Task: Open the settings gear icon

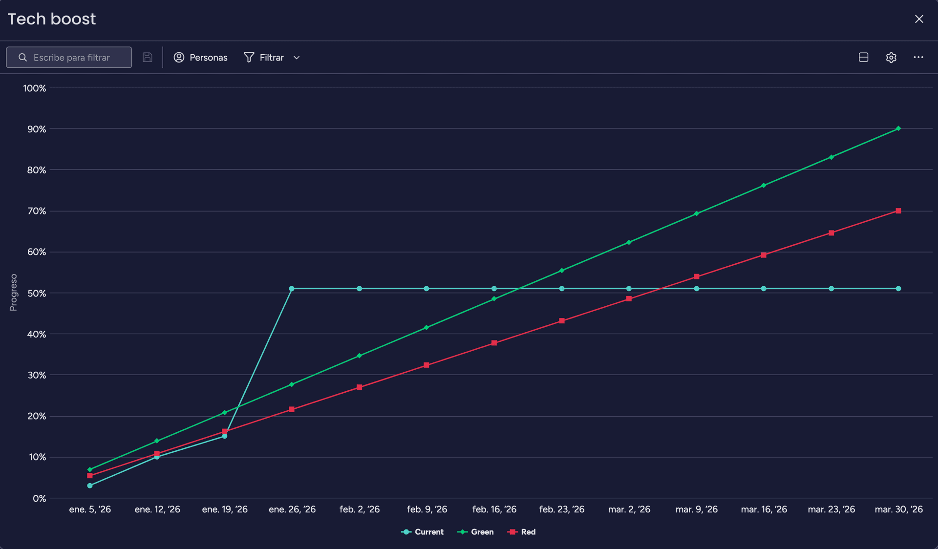Action: tap(891, 57)
